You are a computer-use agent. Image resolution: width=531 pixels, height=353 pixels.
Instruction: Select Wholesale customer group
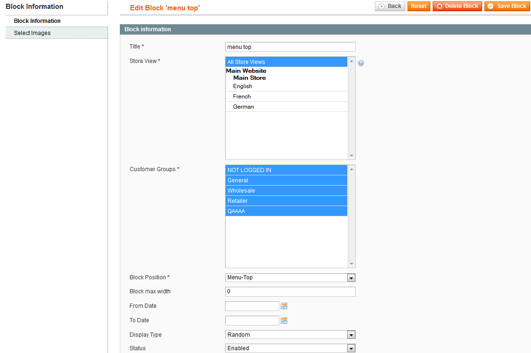[241, 191]
